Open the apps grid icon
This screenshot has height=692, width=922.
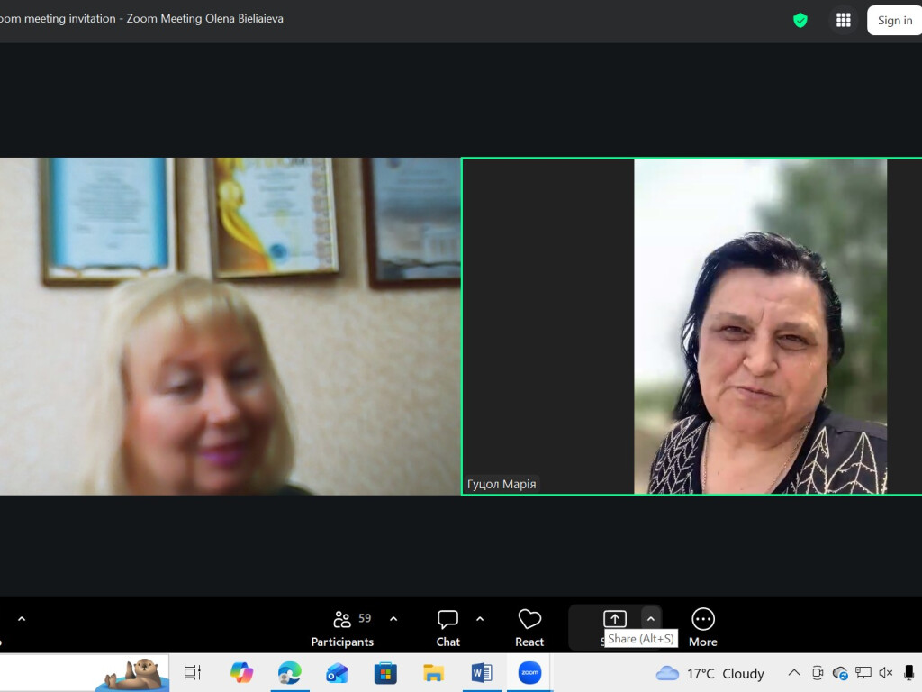pyautogui.click(x=843, y=20)
